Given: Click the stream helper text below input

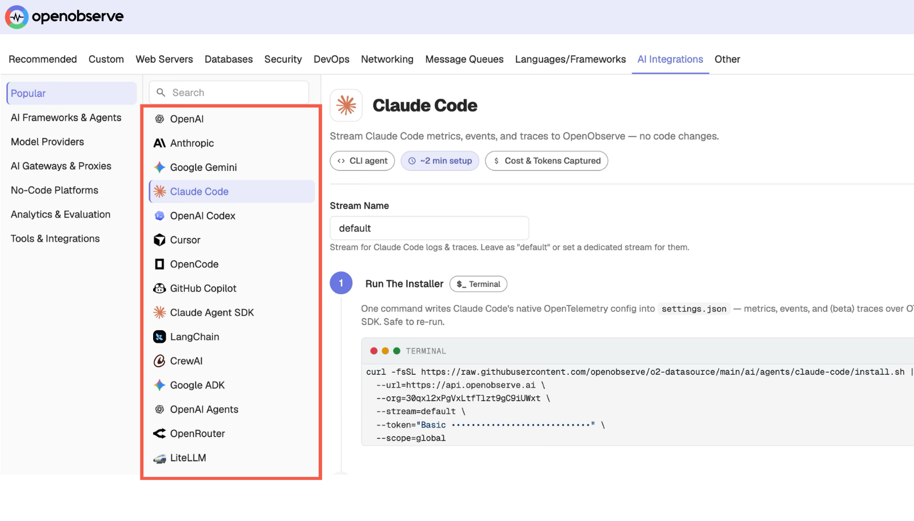Looking at the screenshot, I should pyautogui.click(x=510, y=247).
